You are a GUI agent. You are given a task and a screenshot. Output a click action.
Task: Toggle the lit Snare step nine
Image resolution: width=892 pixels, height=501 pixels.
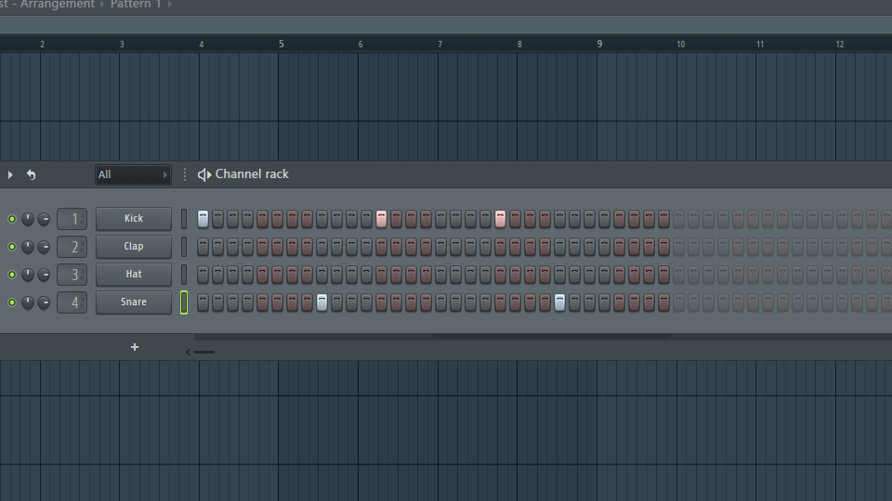tap(322, 302)
